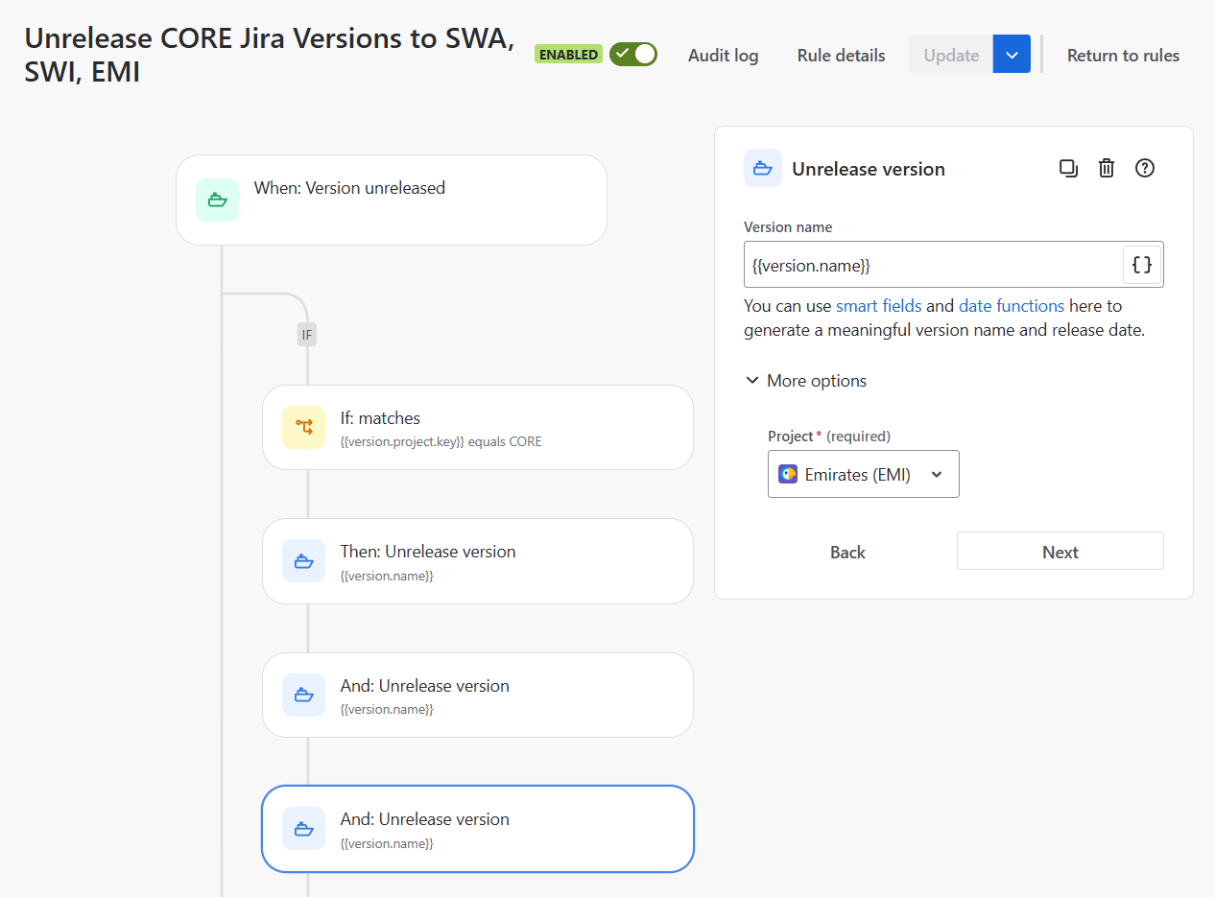
Task: Open the Project dropdown showing Emirates (EMI)
Action: click(x=862, y=473)
